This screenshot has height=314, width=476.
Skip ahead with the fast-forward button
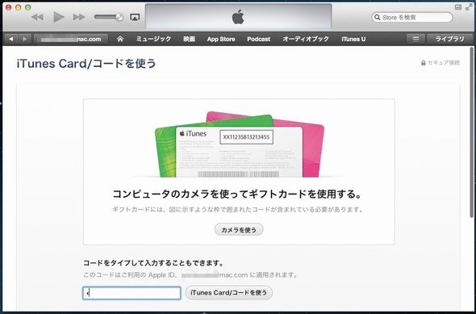(79, 17)
